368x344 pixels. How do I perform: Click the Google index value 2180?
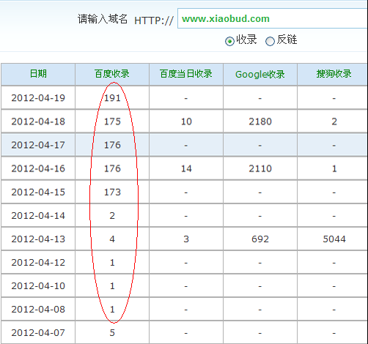pyautogui.click(x=260, y=121)
